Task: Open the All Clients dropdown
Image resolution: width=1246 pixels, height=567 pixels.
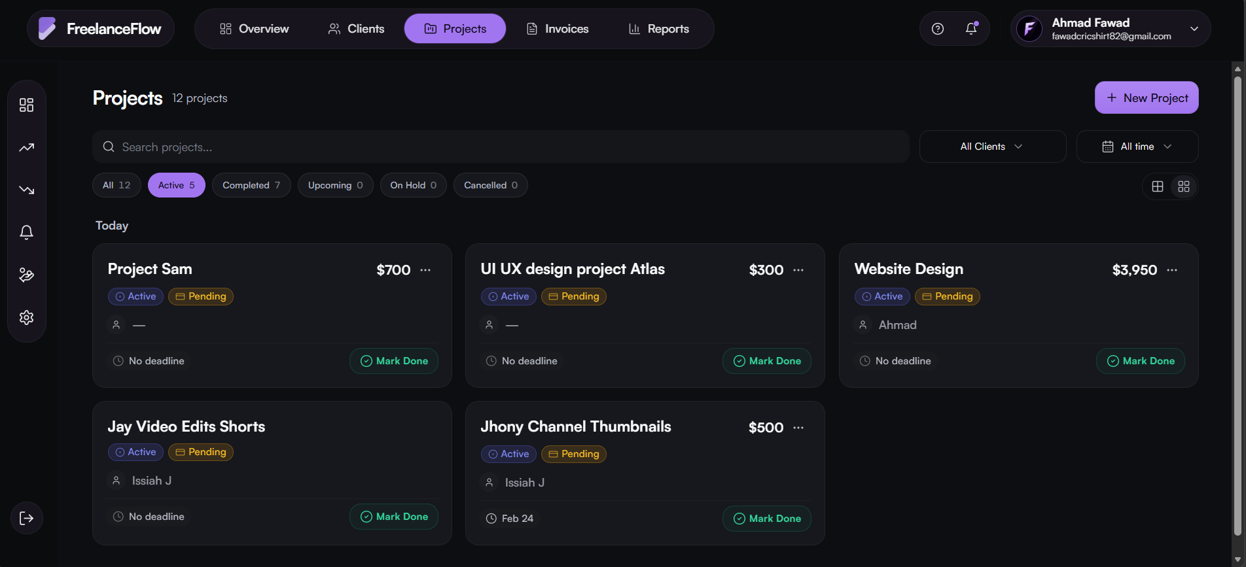Action: point(992,146)
